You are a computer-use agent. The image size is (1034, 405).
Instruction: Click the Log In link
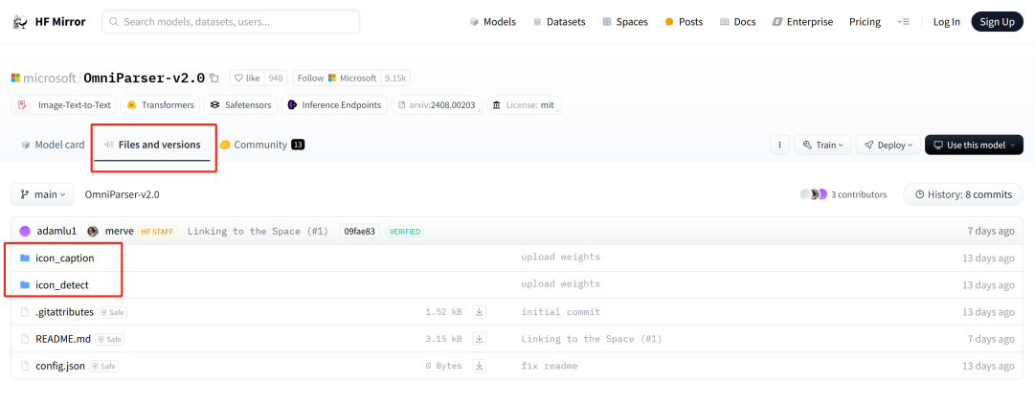click(x=946, y=22)
